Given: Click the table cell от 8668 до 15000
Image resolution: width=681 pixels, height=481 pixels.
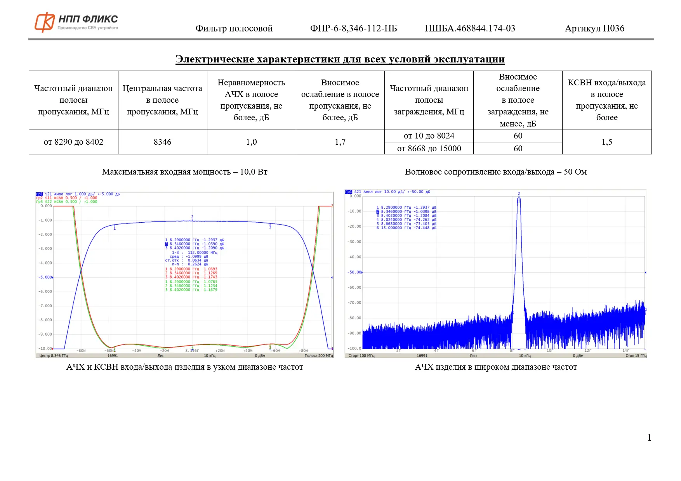Looking at the screenshot, I should 429,148.
